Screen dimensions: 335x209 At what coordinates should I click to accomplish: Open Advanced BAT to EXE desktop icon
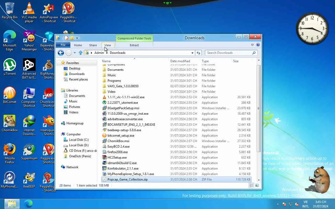coord(29,69)
